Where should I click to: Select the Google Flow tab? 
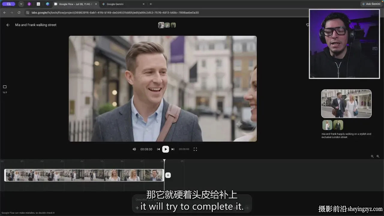tap(75, 4)
